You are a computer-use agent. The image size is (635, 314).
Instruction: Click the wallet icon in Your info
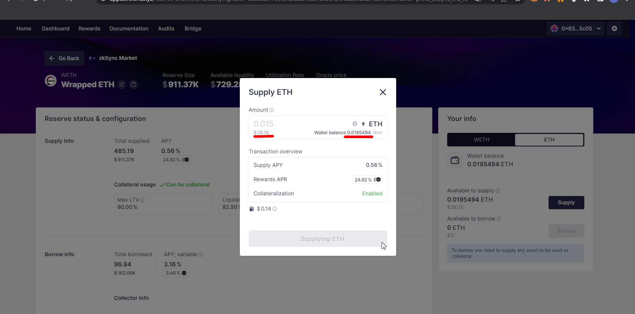pos(455,160)
